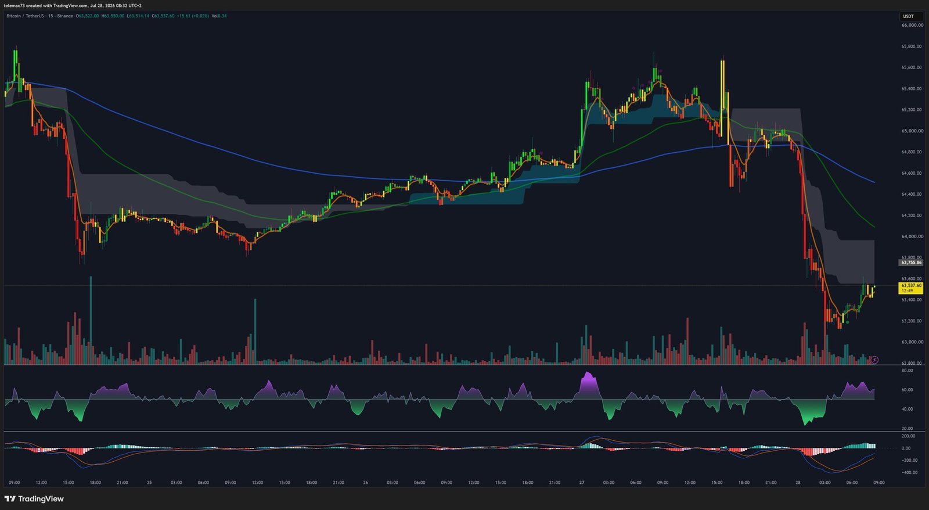Click the '27' date label on time axis
929x510 pixels.
click(x=582, y=483)
